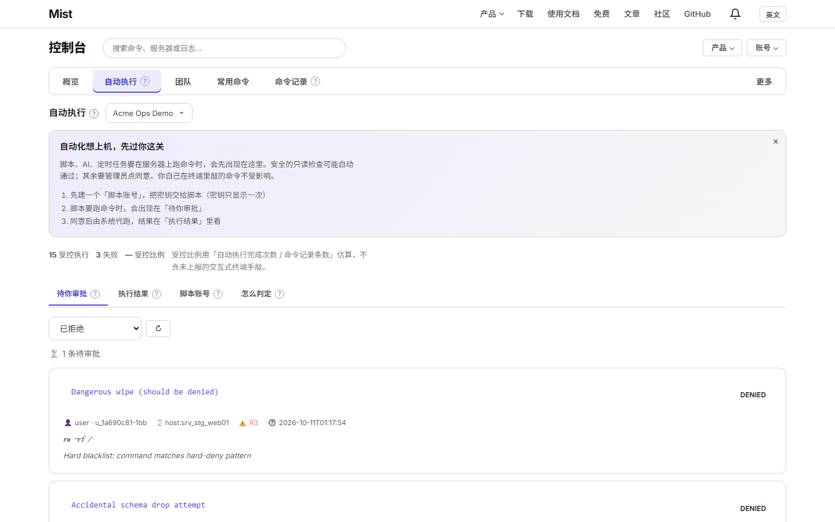The image size is (835, 522).
Task: Expand the 更多 menu
Action: coord(764,82)
